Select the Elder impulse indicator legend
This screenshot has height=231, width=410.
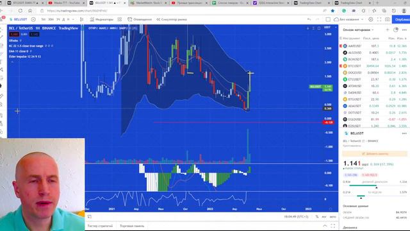pyautogui.click(x=25, y=56)
